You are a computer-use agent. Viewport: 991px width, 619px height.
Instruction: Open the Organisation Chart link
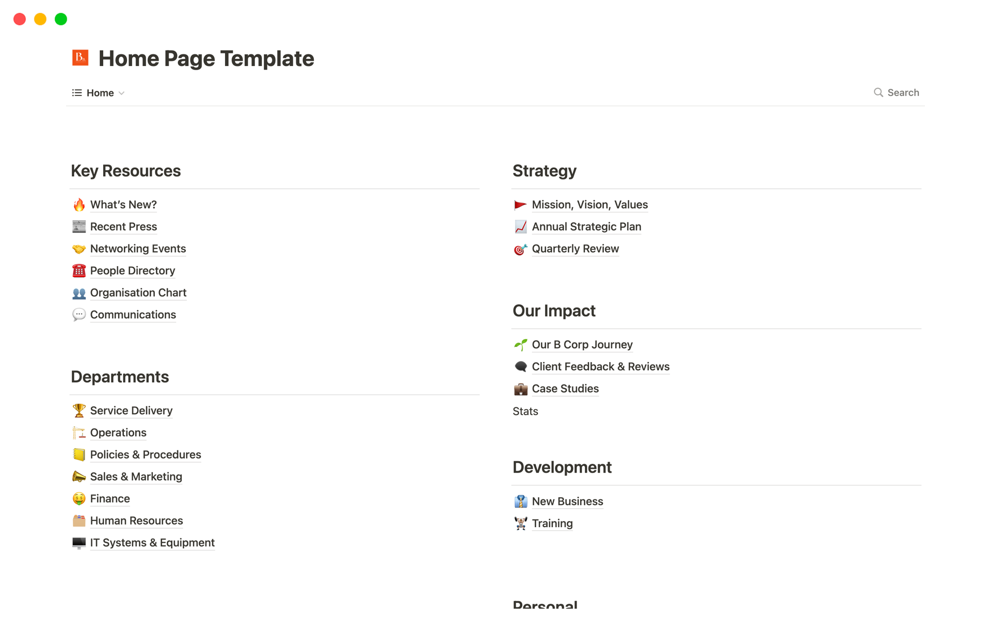click(x=138, y=293)
